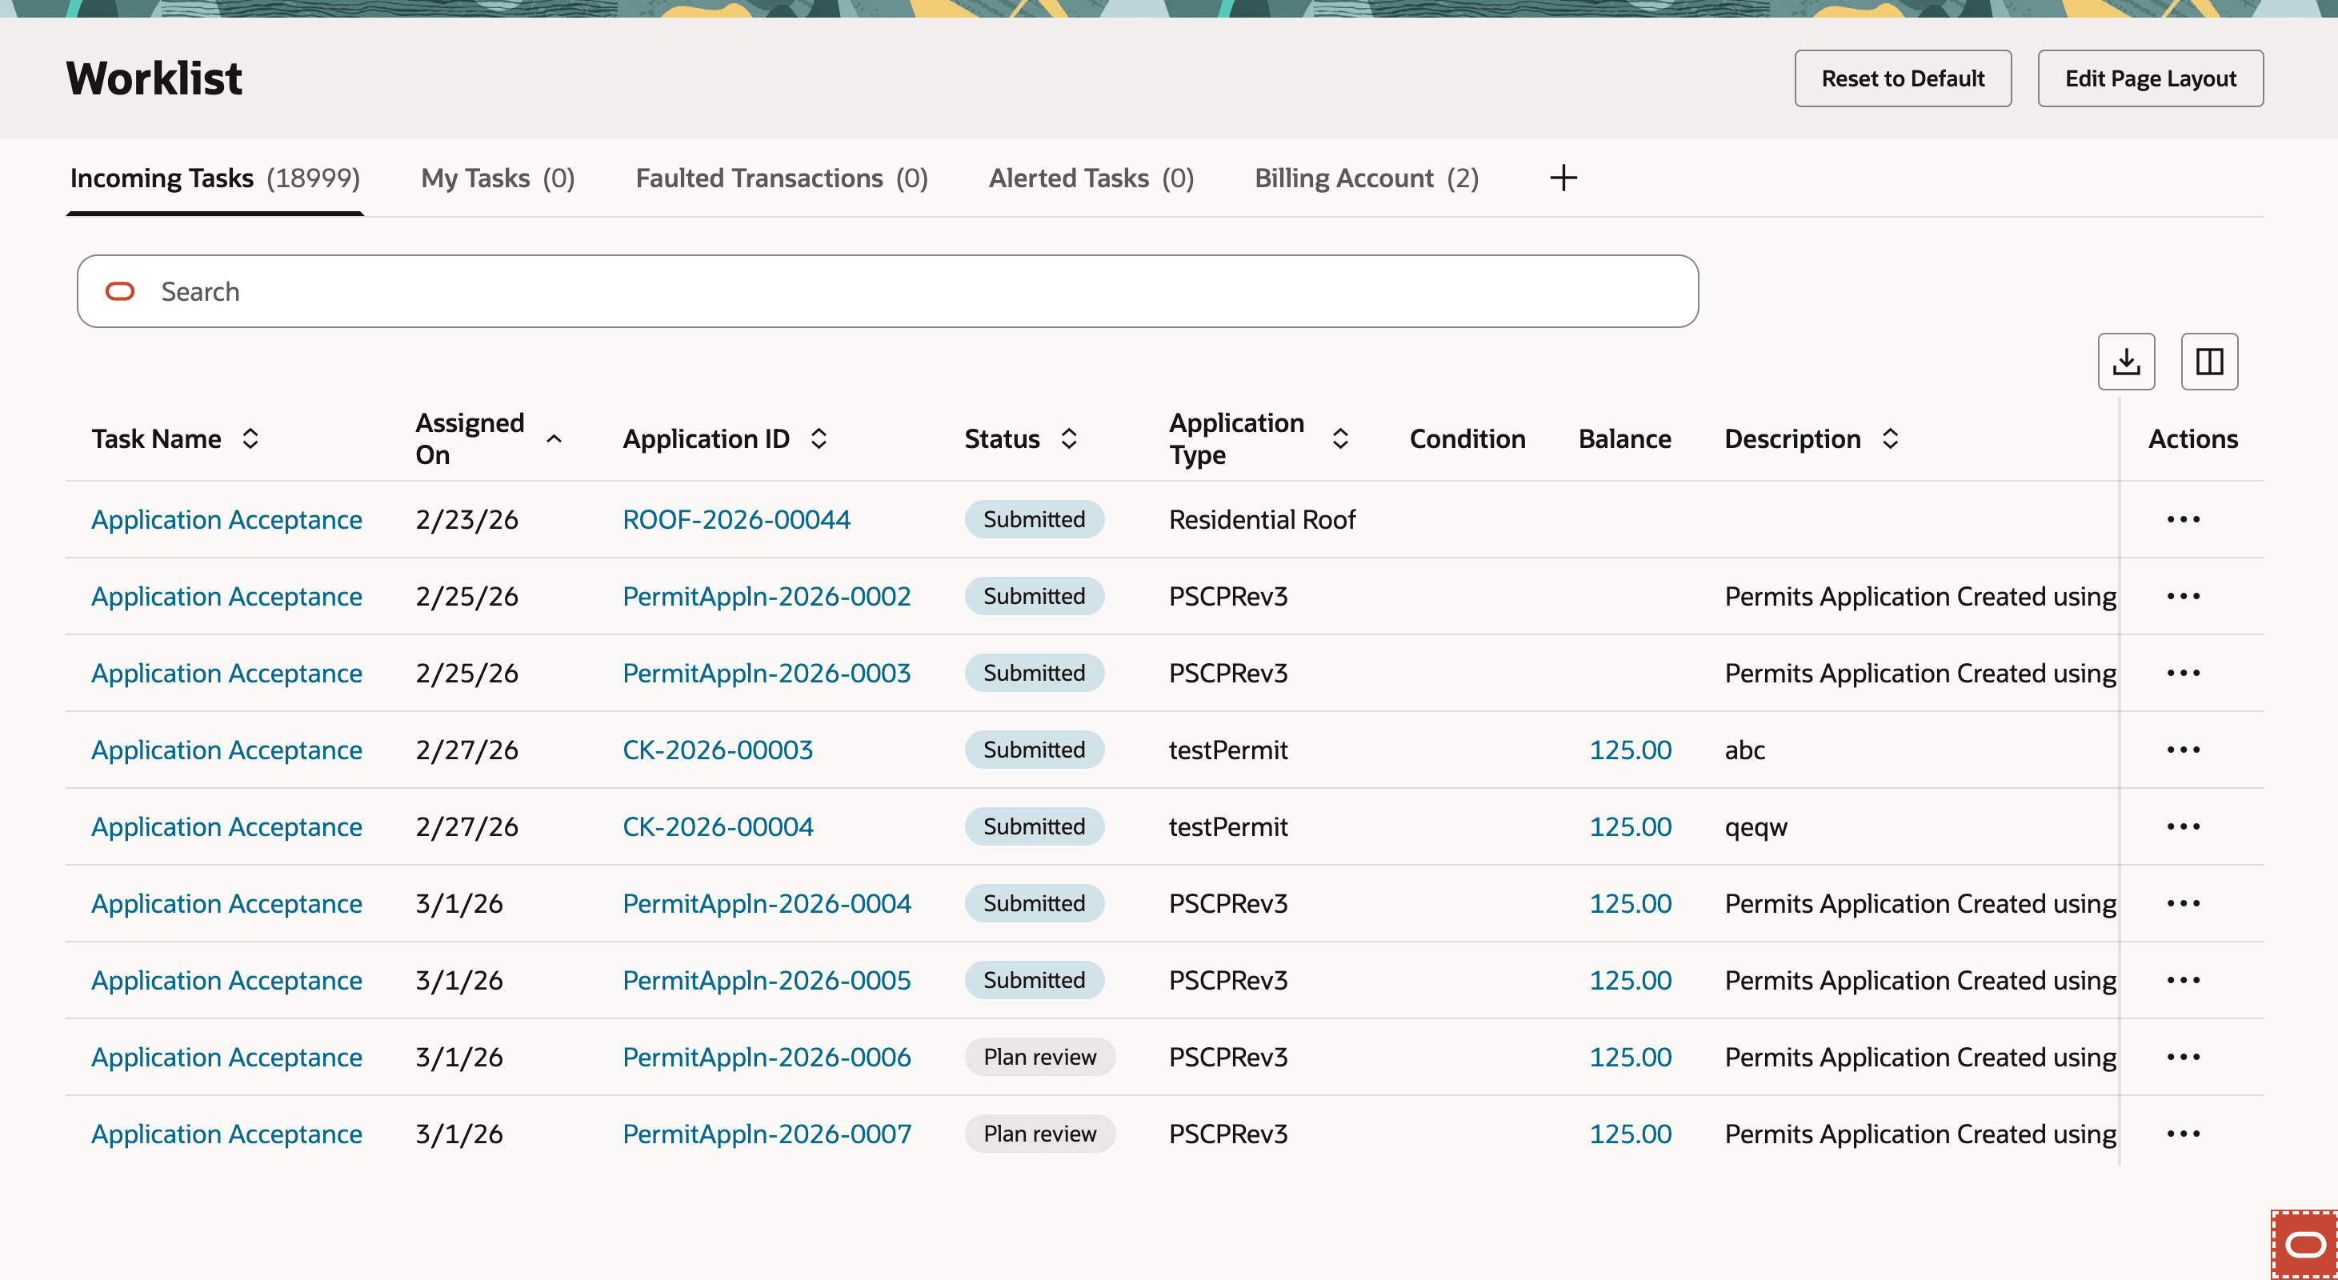Open Application Acceptance task for PermitAppln-2026-0007

[x=227, y=1134]
